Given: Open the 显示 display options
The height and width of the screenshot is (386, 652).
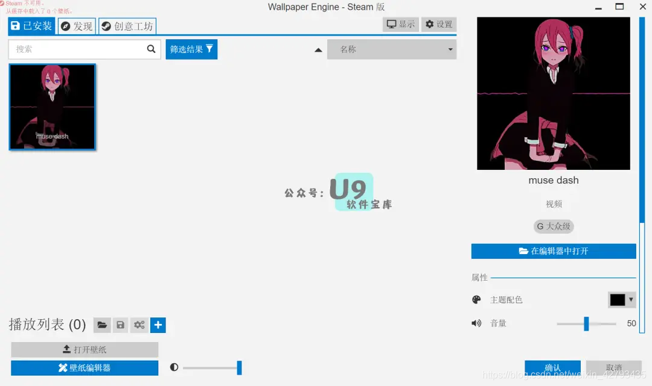Looking at the screenshot, I should (400, 24).
